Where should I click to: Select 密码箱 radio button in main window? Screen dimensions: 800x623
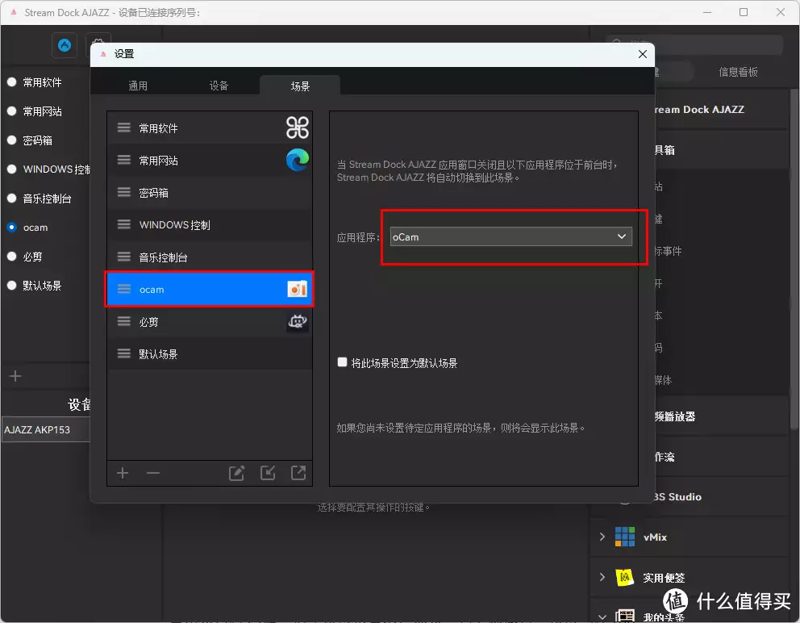[12, 140]
